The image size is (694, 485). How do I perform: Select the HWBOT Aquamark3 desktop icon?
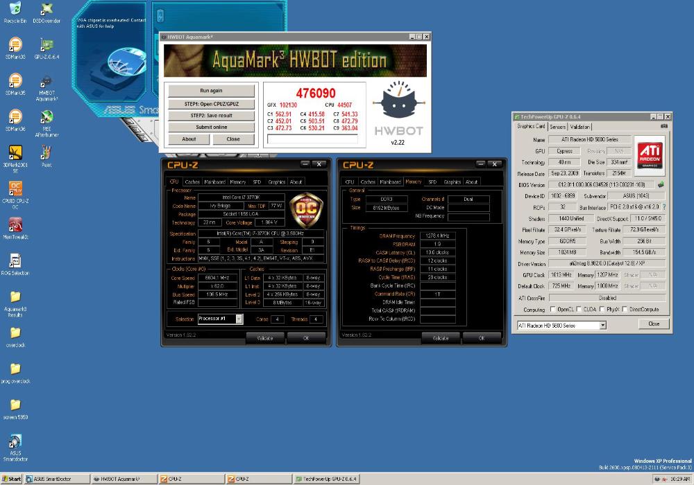coord(46,87)
